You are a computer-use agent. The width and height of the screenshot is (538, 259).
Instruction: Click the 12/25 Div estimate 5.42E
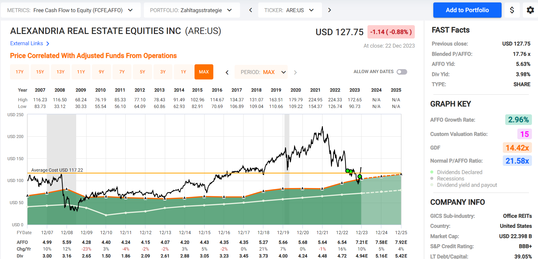click(401, 256)
